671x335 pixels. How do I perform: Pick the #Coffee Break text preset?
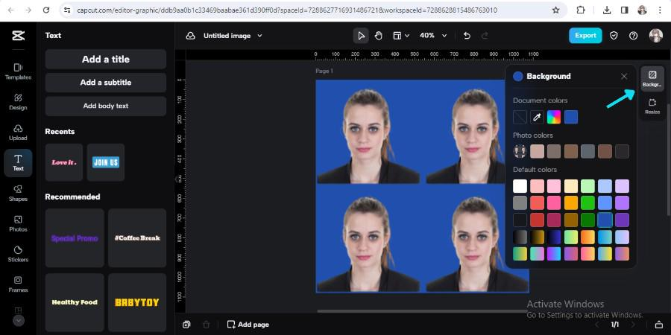[137, 238]
